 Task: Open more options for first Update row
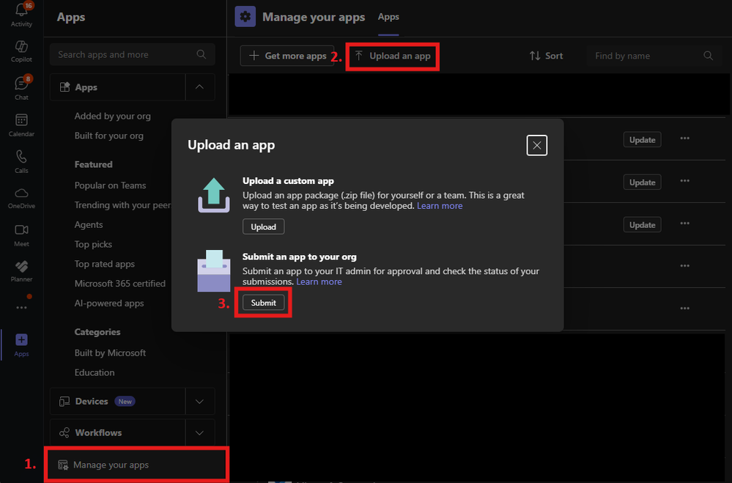click(685, 139)
